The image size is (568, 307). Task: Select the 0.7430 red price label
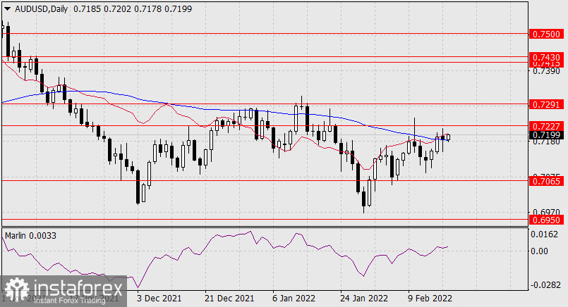click(x=547, y=56)
